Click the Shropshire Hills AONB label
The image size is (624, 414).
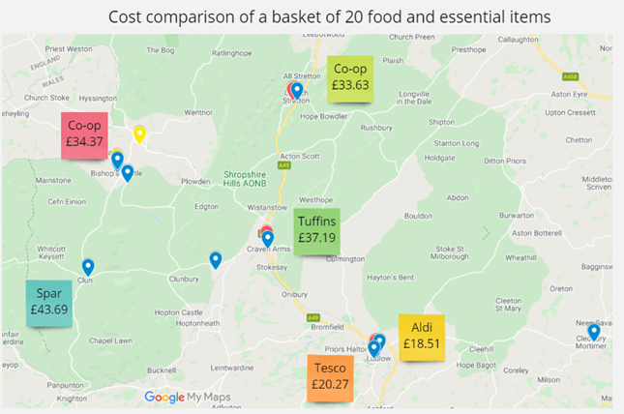pos(245,179)
